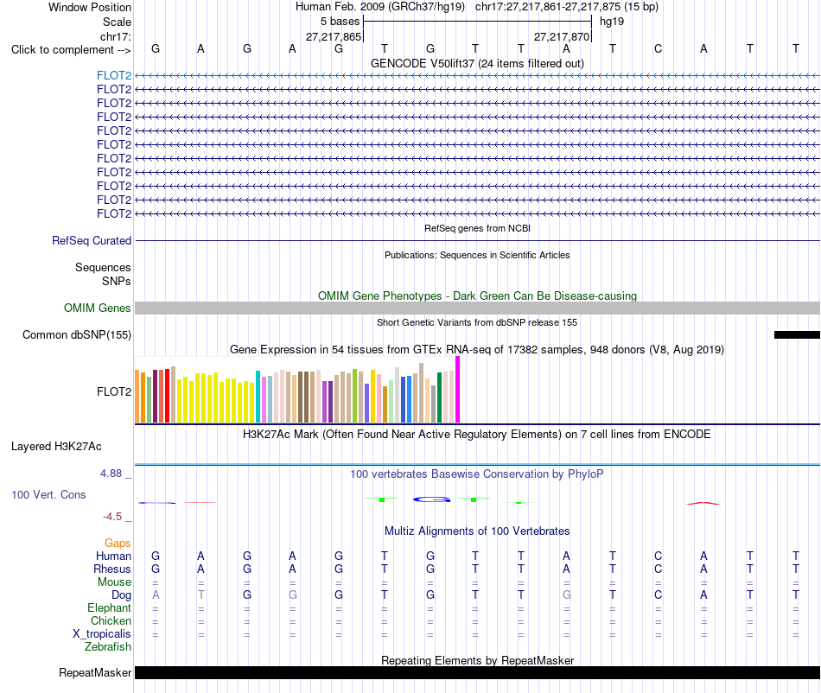Click the -4.5 PhyloP lower scale value
Screen dimensions: 821x693
112,517
